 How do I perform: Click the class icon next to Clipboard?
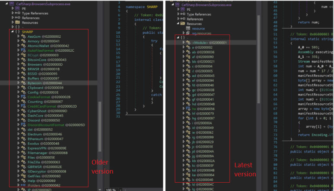(23, 88)
